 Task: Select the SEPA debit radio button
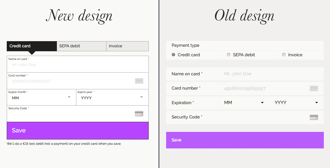point(229,55)
